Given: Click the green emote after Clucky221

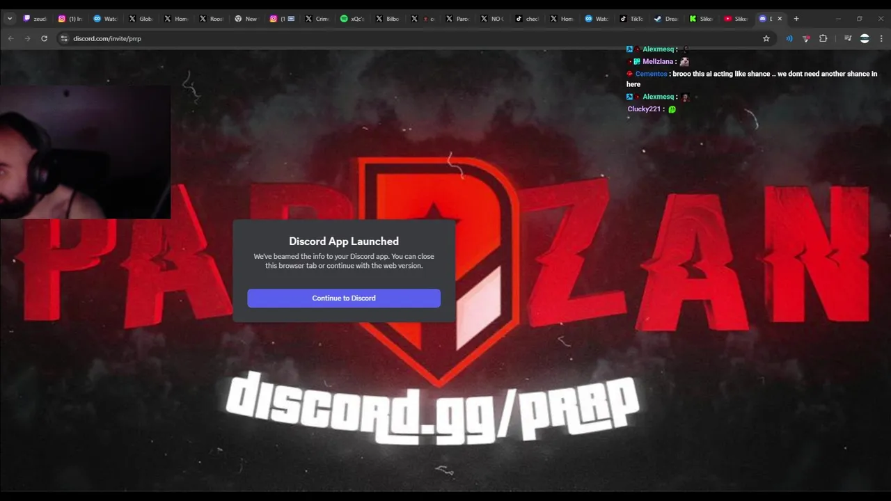Looking at the screenshot, I should tap(672, 109).
